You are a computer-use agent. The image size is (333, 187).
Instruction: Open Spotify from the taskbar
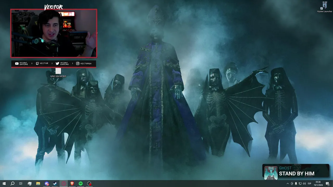[81, 184]
